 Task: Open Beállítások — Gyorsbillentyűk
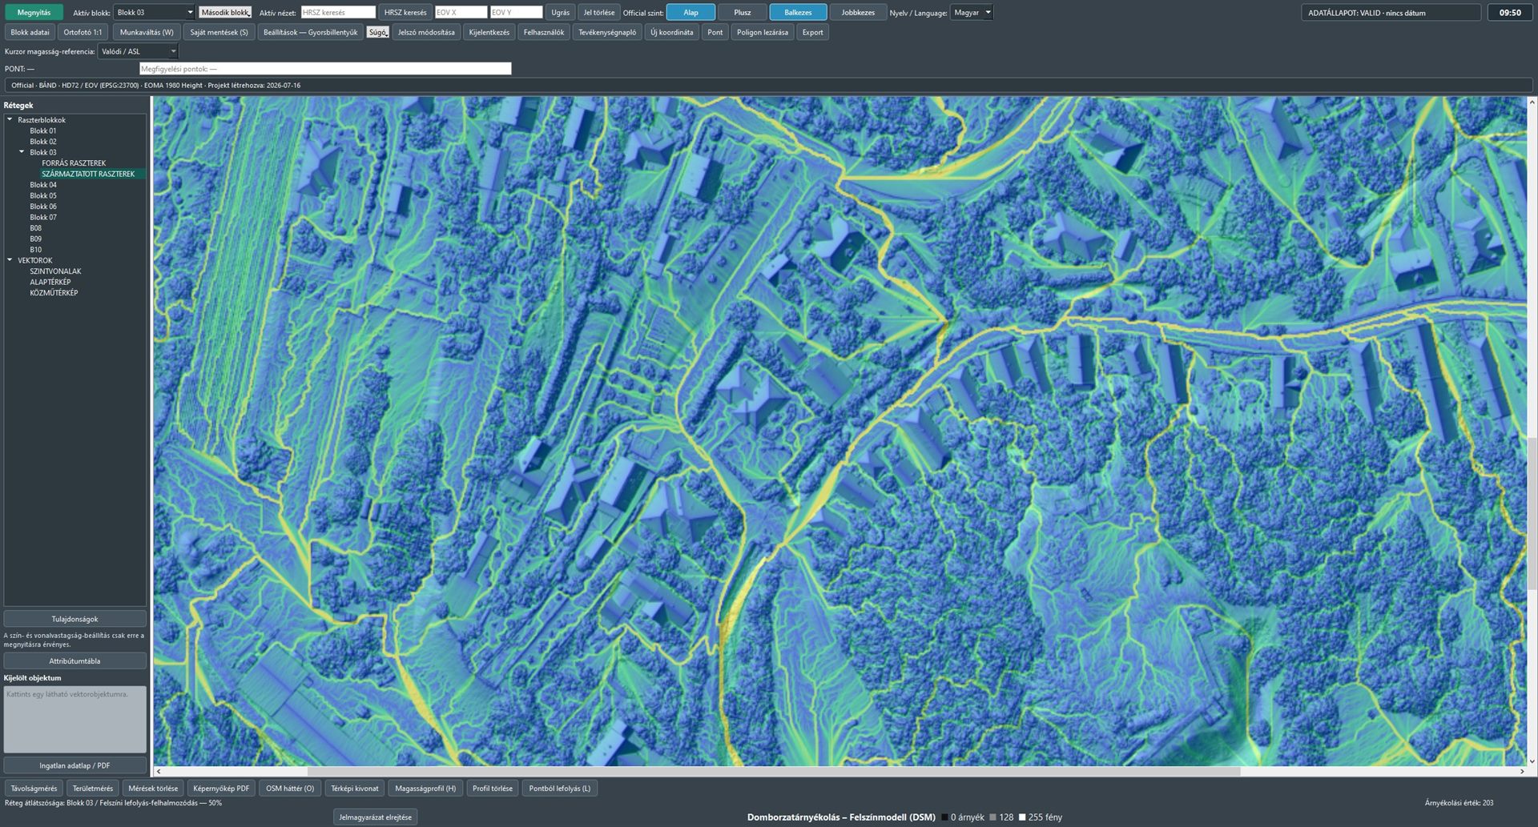point(310,33)
